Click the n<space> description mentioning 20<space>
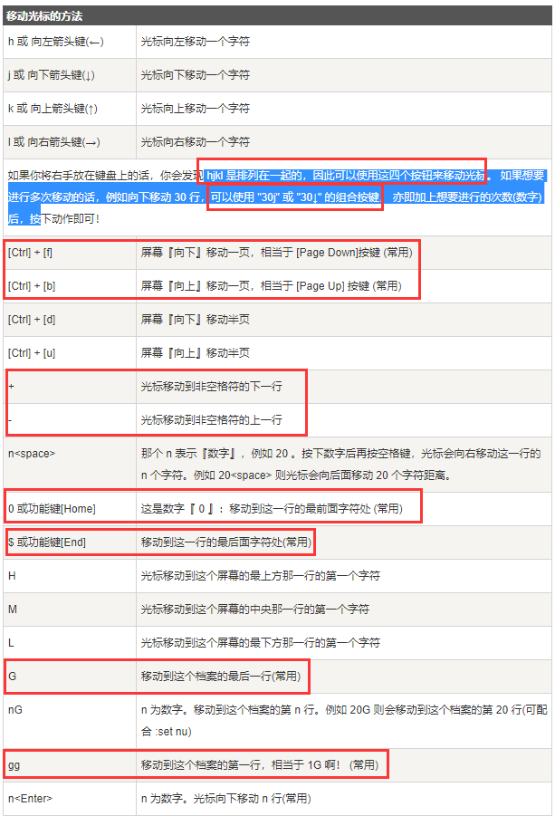Image resolution: width=555 pixels, height=816 pixels. (340, 465)
